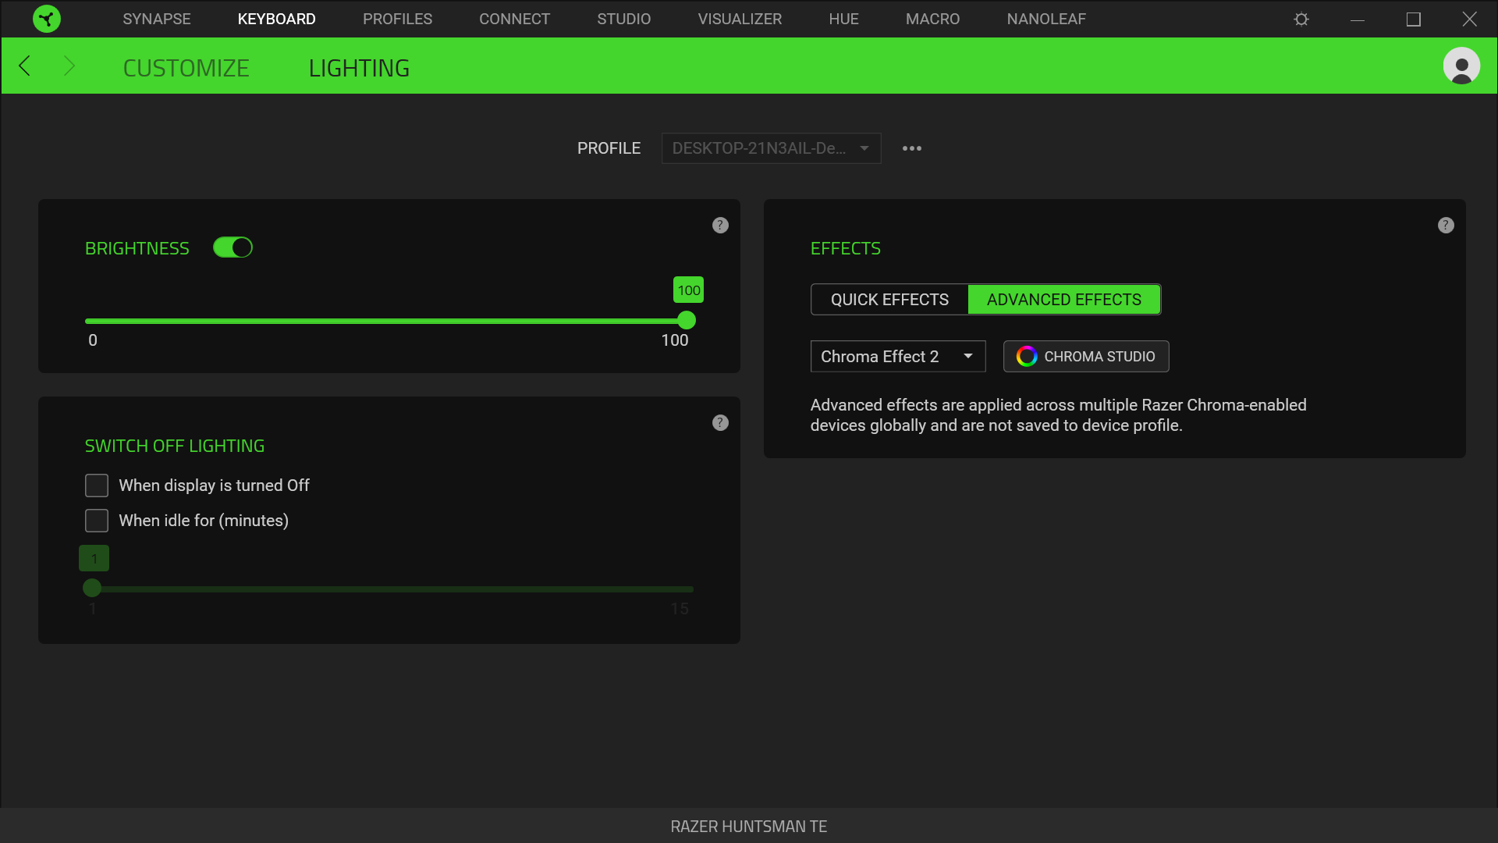Toggle the Brightness switch off
This screenshot has height=843, width=1498.
[233, 247]
